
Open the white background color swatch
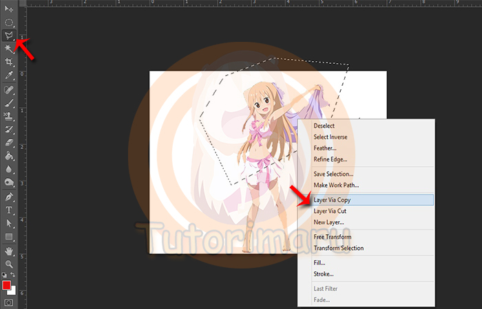(x=13, y=291)
